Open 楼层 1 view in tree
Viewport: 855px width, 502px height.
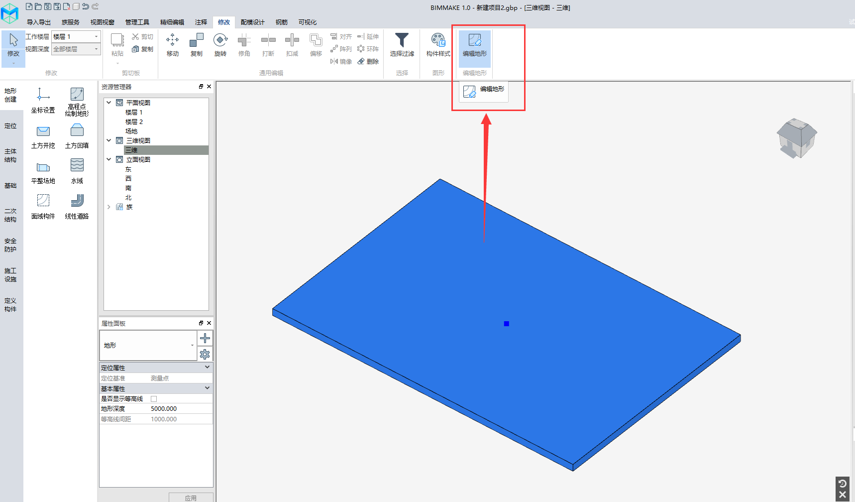point(134,113)
